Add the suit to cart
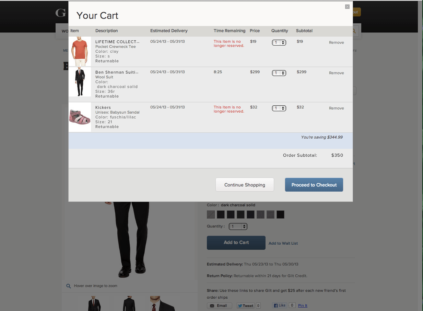Screen dimensions: 423x311 tap(236, 243)
